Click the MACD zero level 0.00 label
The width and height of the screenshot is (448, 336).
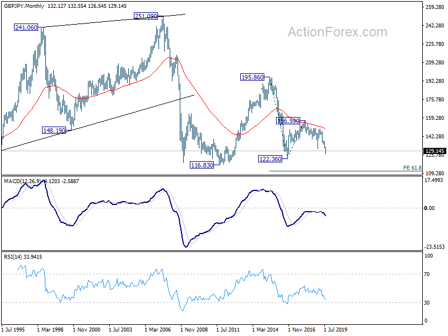(x=430, y=208)
